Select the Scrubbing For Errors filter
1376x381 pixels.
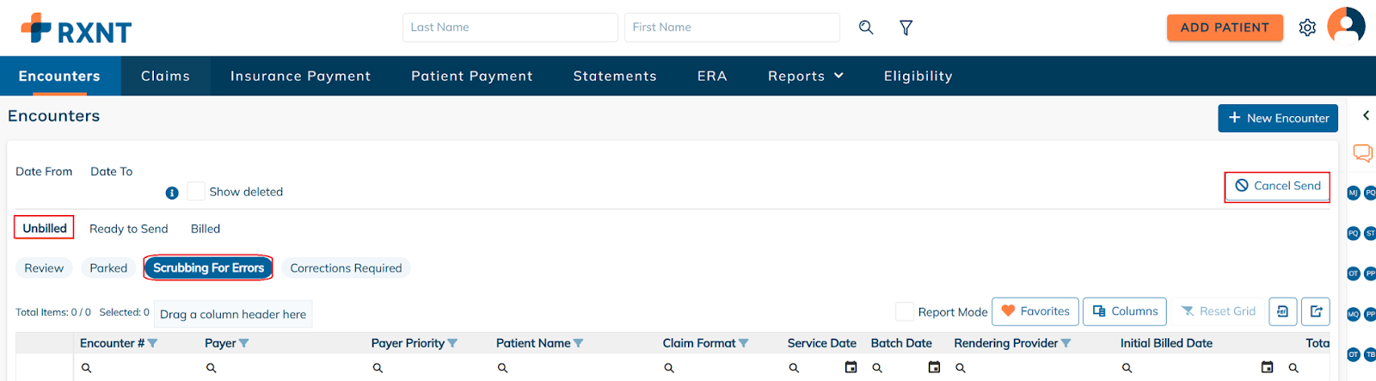[x=208, y=268]
